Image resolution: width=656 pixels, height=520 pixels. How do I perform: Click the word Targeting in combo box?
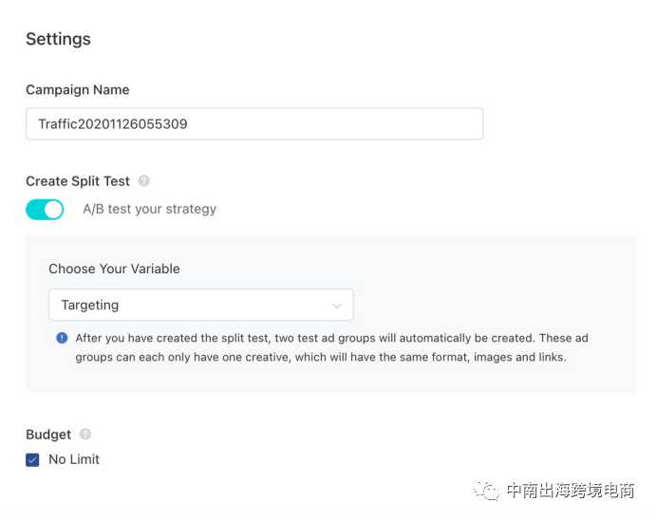[x=90, y=306]
